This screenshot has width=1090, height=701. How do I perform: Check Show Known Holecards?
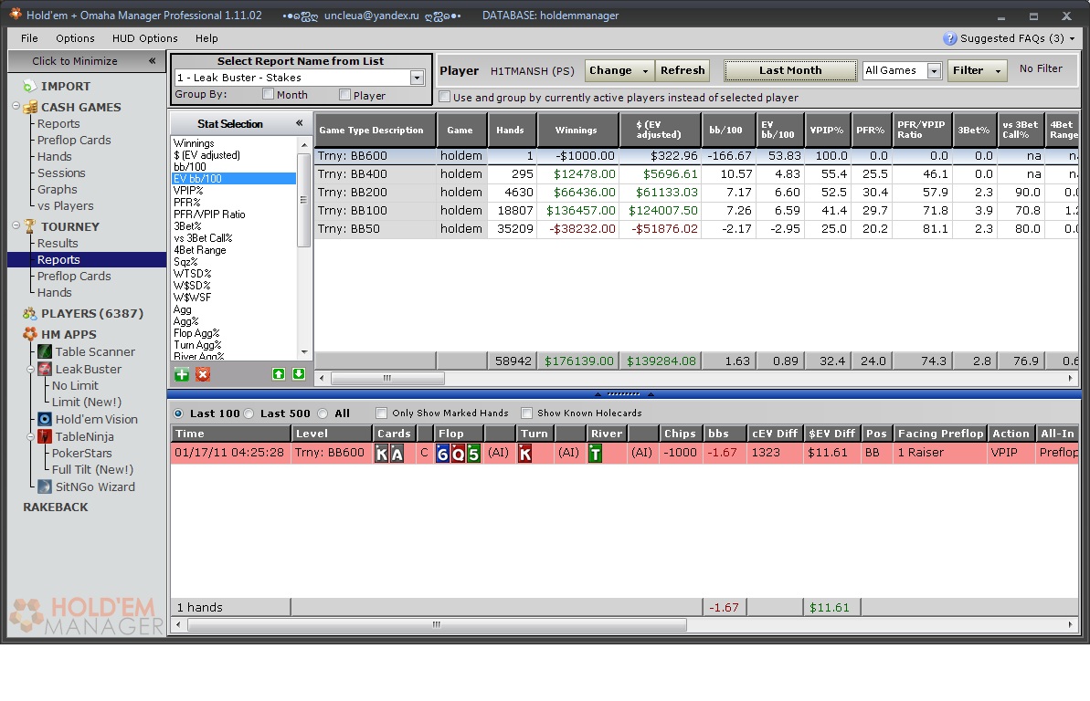pyautogui.click(x=527, y=413)
